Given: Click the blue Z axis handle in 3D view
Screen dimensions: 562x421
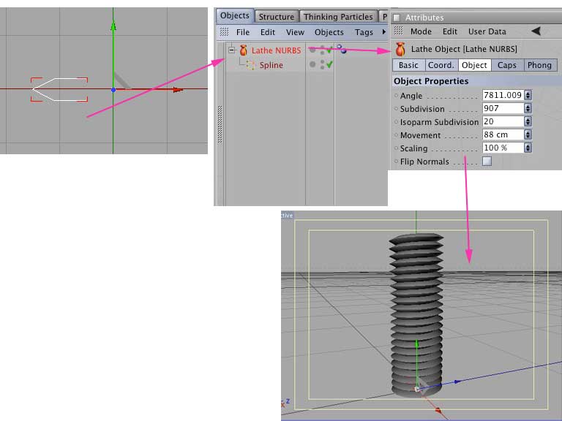Looking at the screenshot, I should tap(457, 382).
